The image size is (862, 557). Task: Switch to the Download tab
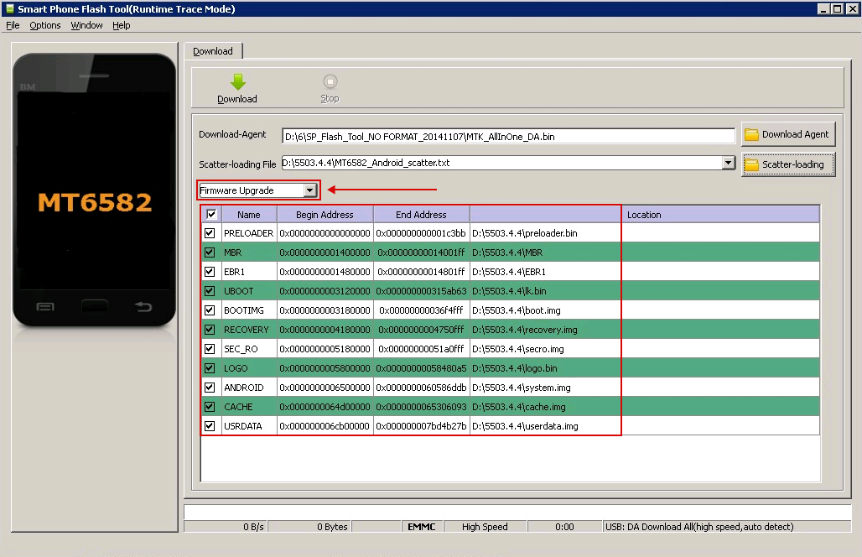click(x=213, y=51)
